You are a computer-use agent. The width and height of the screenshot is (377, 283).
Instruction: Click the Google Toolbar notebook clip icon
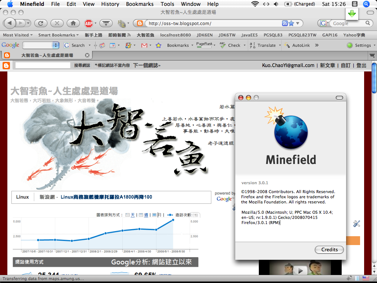[x=128, y=45]
